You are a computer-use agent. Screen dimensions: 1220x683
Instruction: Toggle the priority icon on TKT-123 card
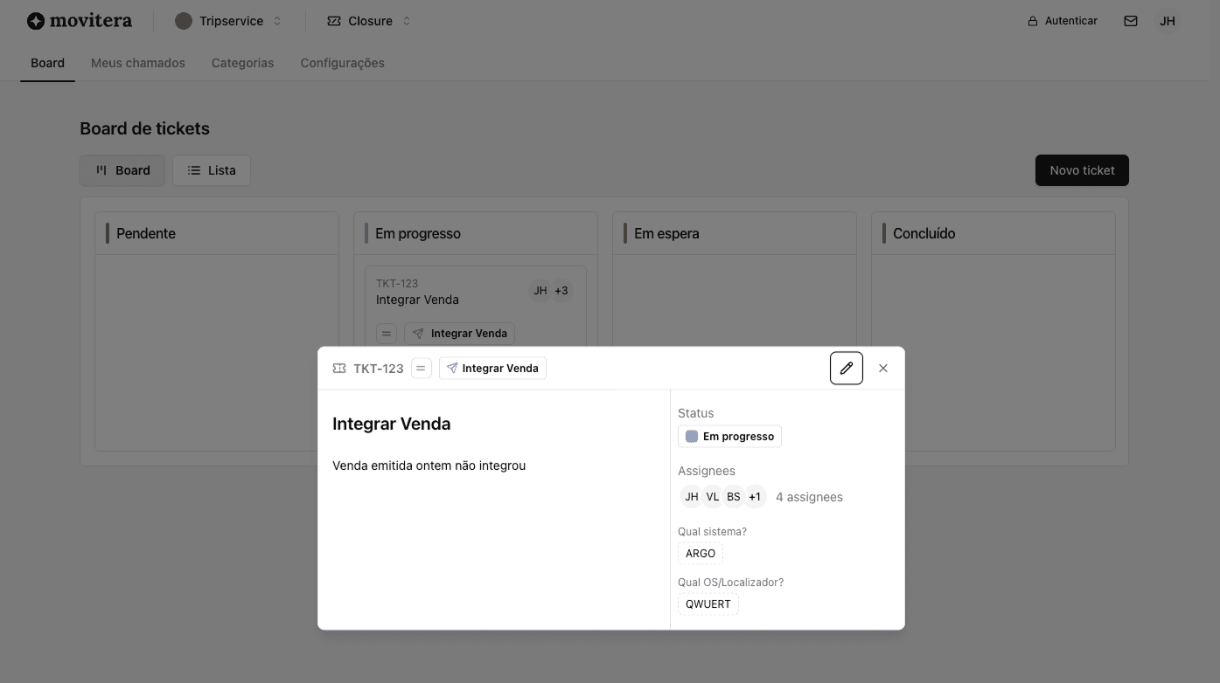click(386, 333)
